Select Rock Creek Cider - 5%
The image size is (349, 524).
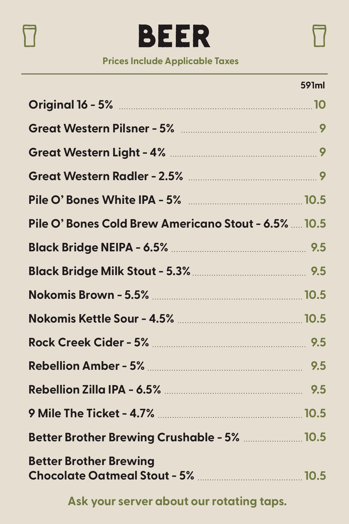pos(89,342)
